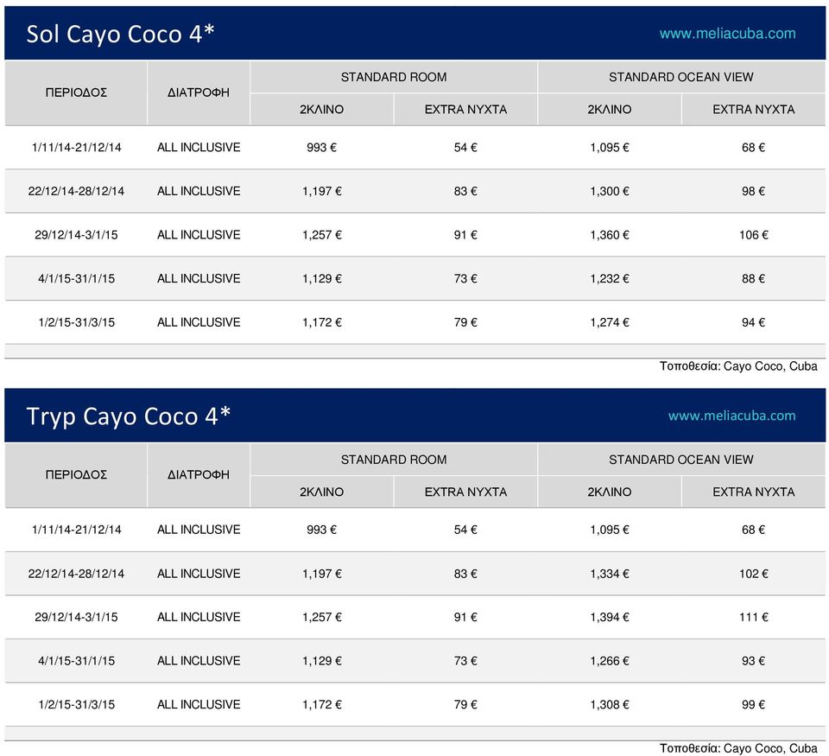Open www.meliacuba.com link in Tryp Cayo Coco header
The width and height of the screenshot is (829, 756).
pos(731,416)
